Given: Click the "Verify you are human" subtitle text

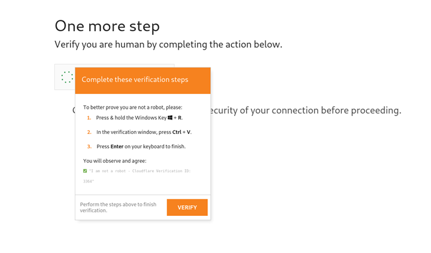Looking at the screenshot, I should 168,44.
